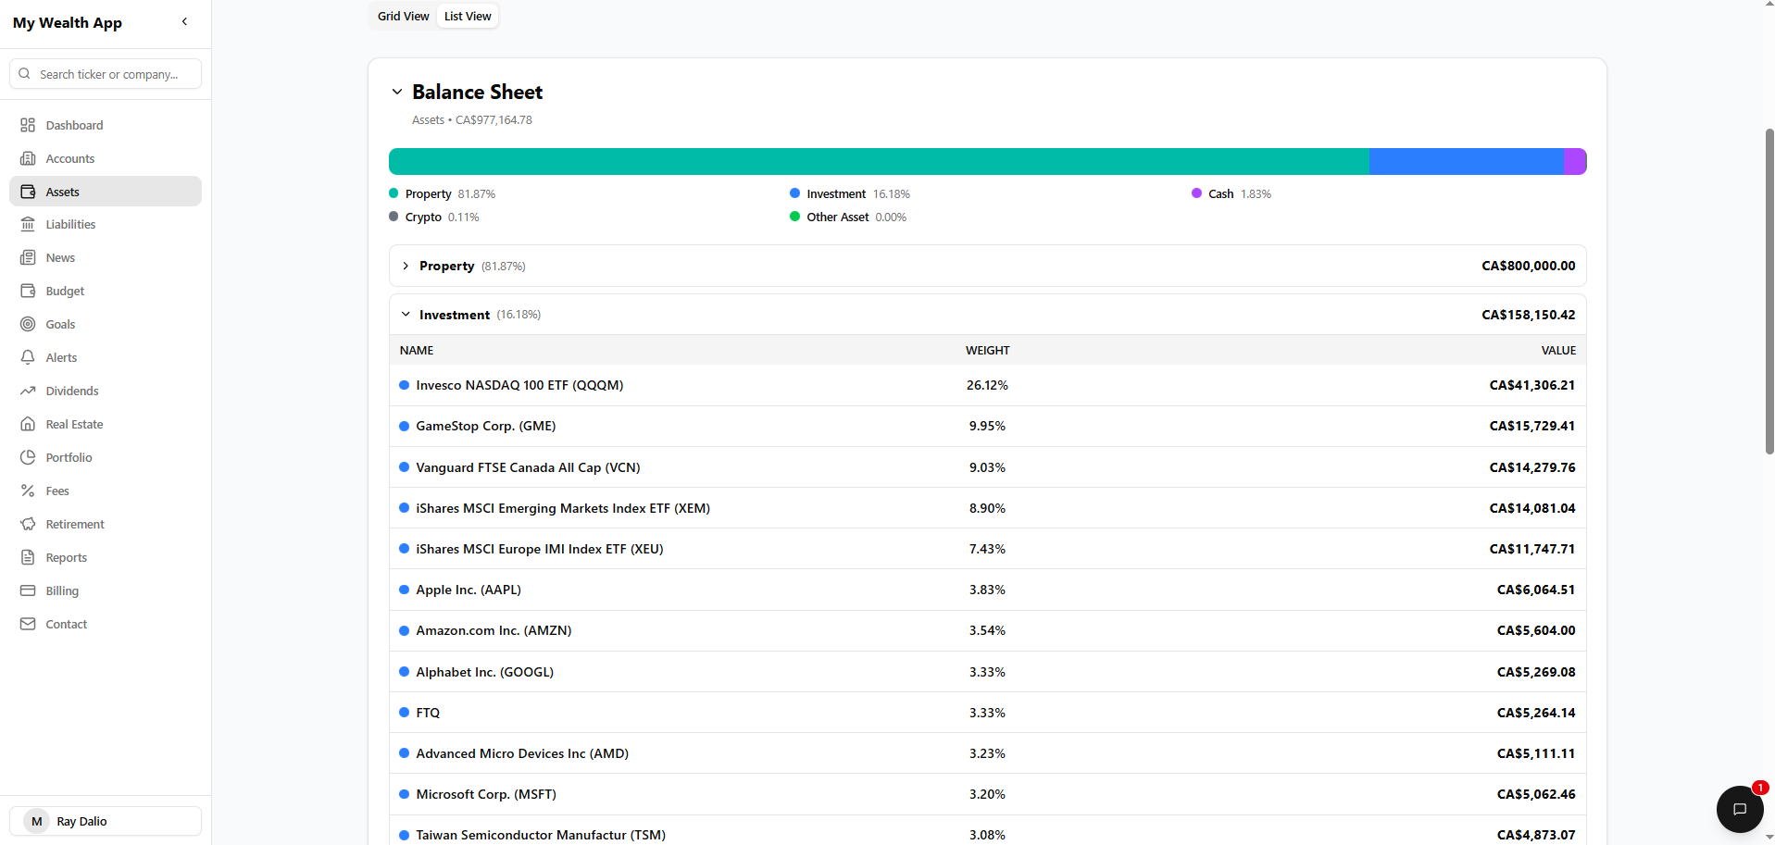Select the Amazon.com Inc. (AMZN) row
Viewport: 1775px width, 845px height.
point(988,630)
